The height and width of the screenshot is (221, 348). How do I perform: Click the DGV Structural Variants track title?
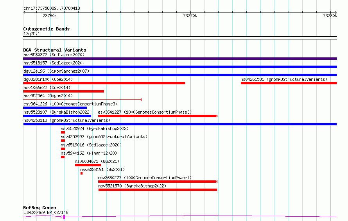tap(55, 50)
